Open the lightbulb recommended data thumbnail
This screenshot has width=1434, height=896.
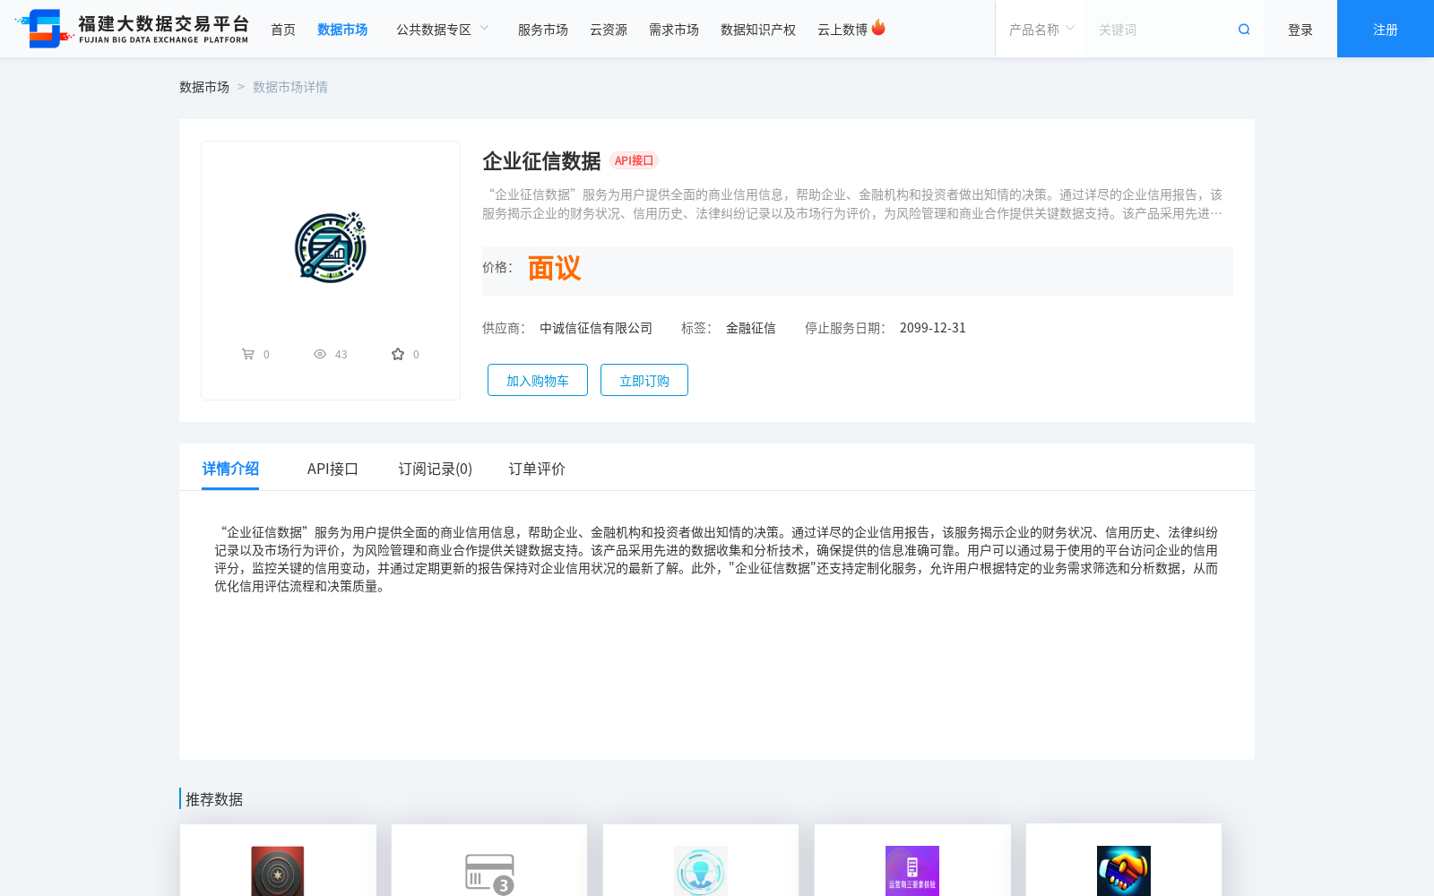pos(701,871)
